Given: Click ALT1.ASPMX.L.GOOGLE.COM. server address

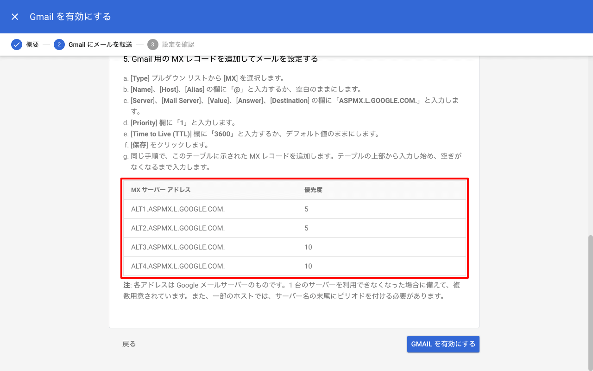Looking at the screenshot, I should [x=178, y=209].
